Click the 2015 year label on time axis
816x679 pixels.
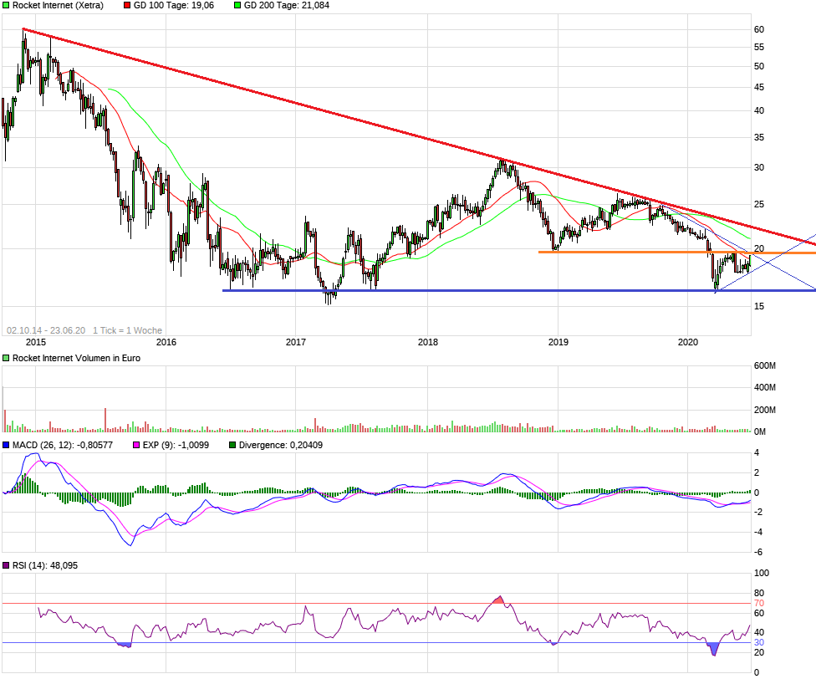pyautogui.click(x=36, y=342)
